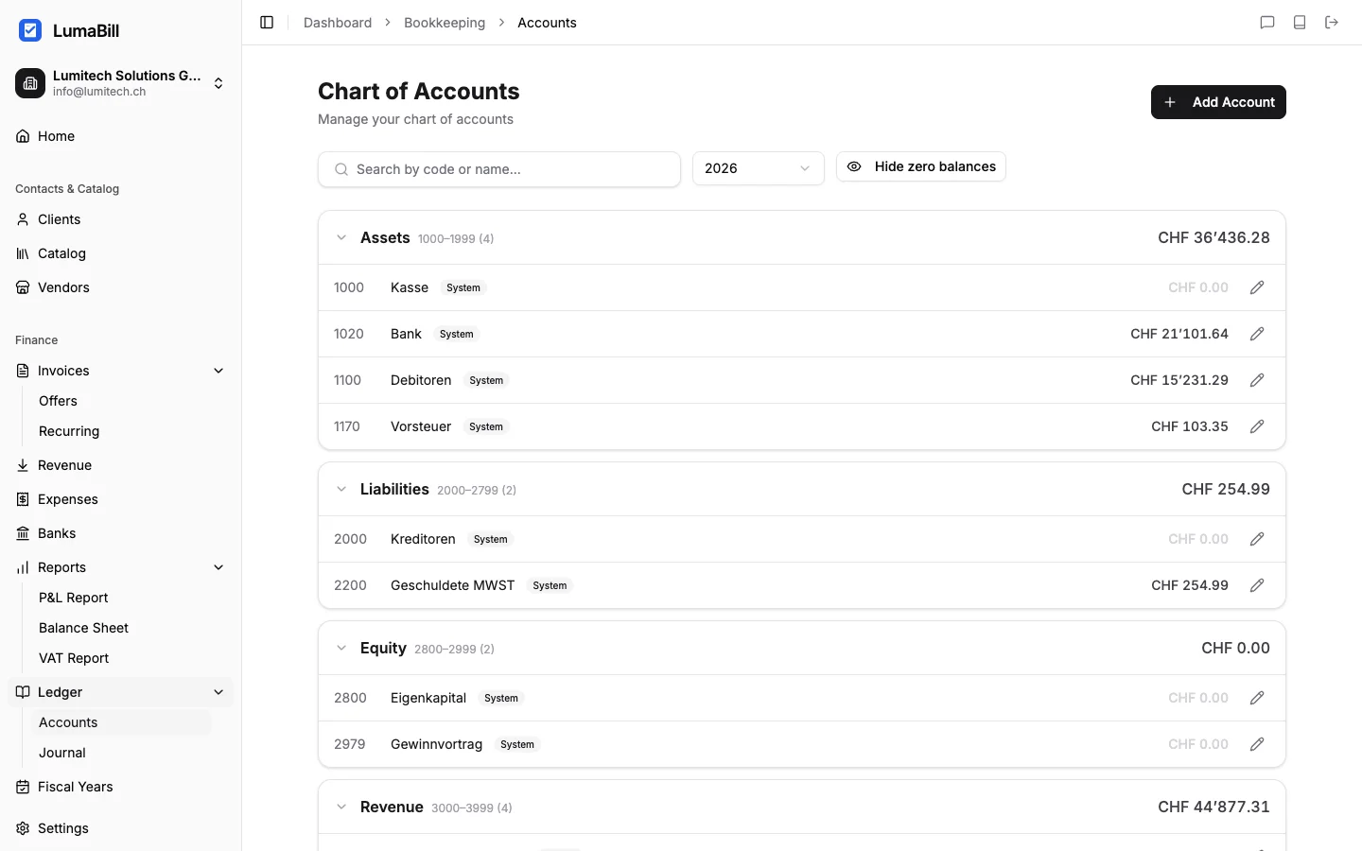Enable Hide zero balances
Screen dimensions: 1362x851
click(920, 166)
